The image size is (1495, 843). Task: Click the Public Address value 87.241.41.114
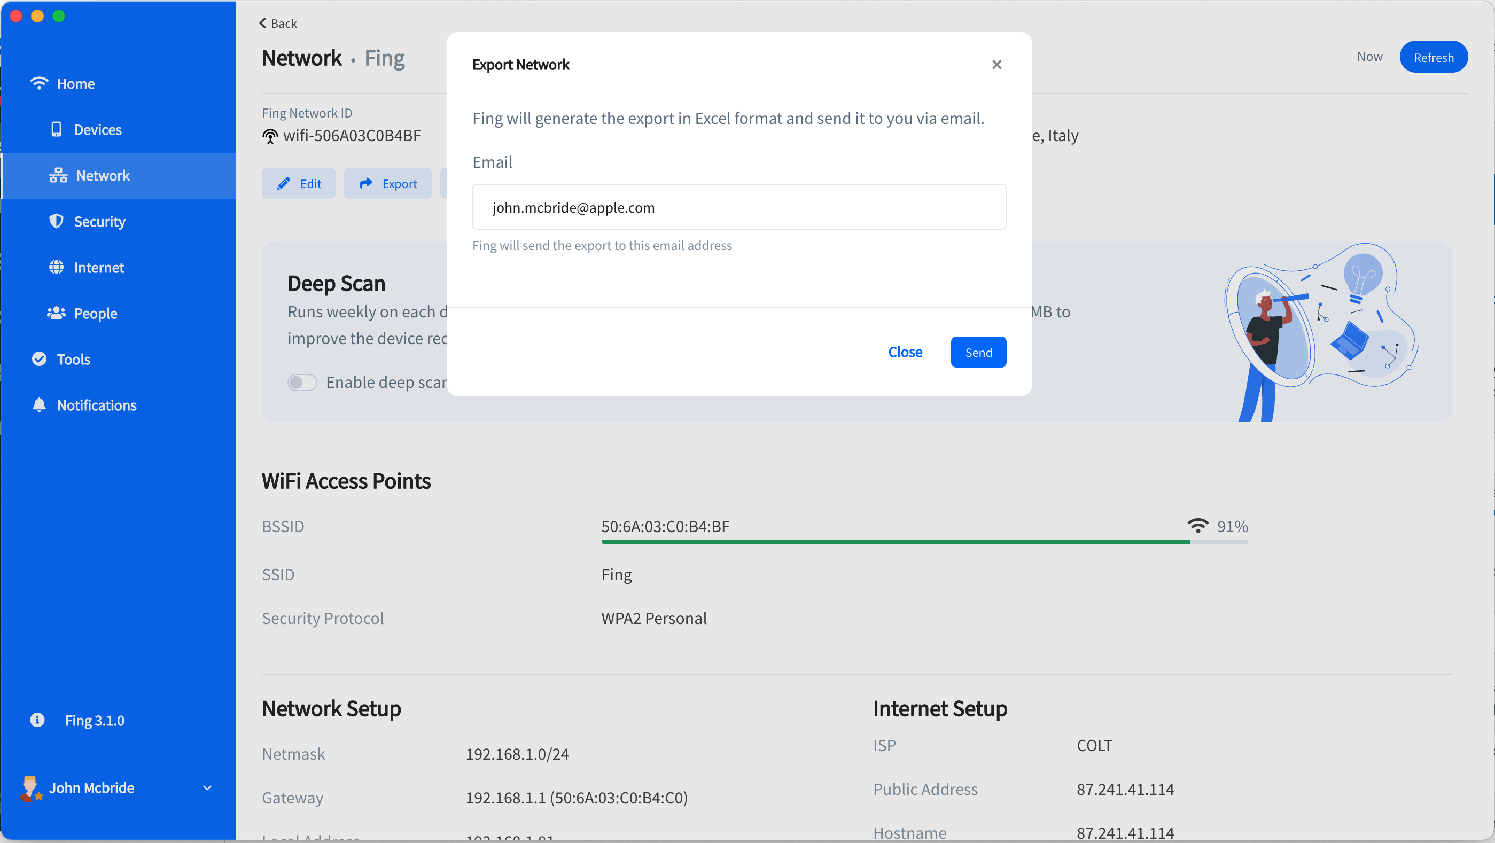(x=1125, y=789)
